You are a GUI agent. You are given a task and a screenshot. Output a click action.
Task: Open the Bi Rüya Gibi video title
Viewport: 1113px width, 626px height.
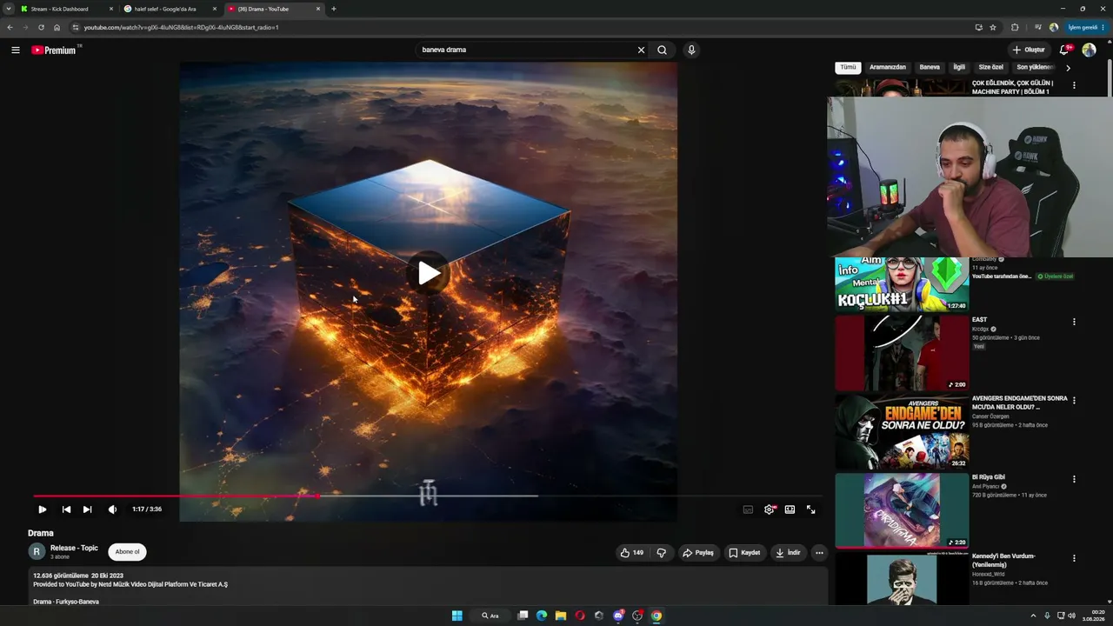[989, 477]
